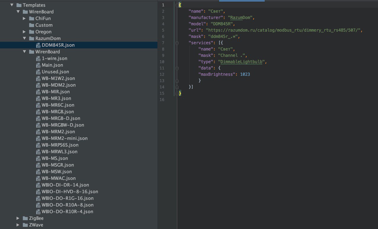Open WBIO-DO-R10A-8.json in the tree
The image size is (378, 229).
coord(68,205)
